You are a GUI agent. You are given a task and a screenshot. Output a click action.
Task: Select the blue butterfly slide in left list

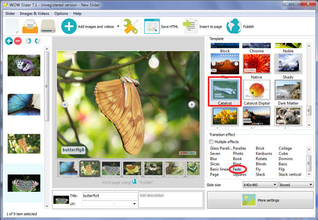pyautogui.click(x=24, y=104)
